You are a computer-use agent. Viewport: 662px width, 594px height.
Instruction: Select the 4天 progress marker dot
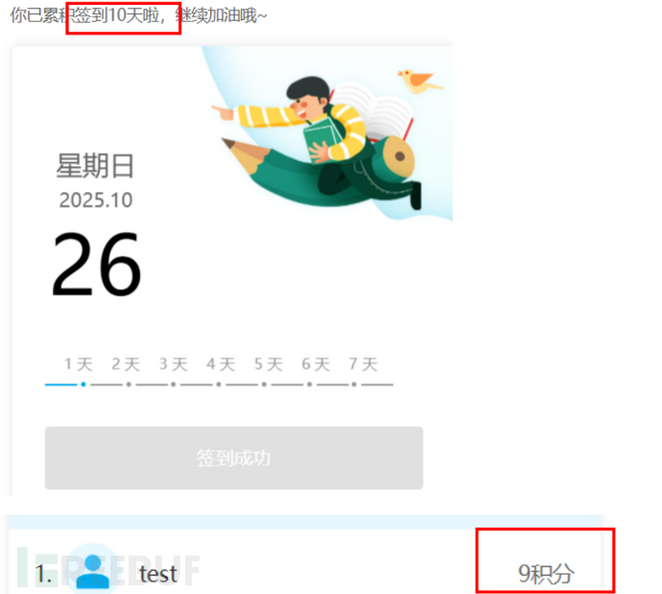click(x=219, y=384)
